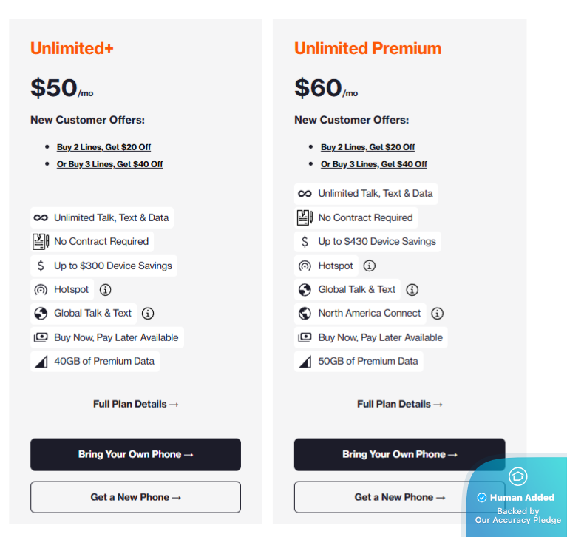Image resolution: width=567 pixels, height=537 pixels.
Task: Click info icon next to Unlimited+ Hotspot
Action: coord(106,290)
